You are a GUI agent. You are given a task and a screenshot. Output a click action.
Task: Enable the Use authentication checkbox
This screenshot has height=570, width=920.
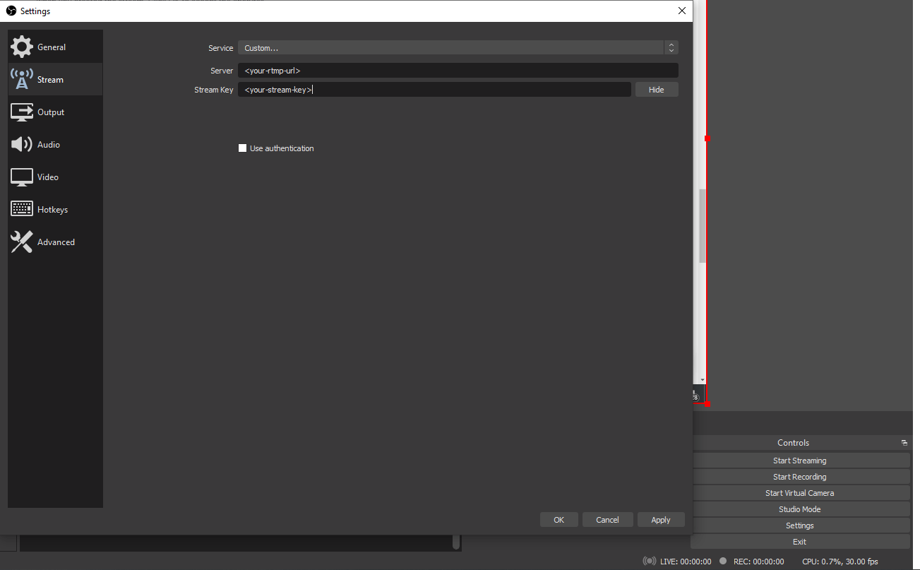click(242, 148)
